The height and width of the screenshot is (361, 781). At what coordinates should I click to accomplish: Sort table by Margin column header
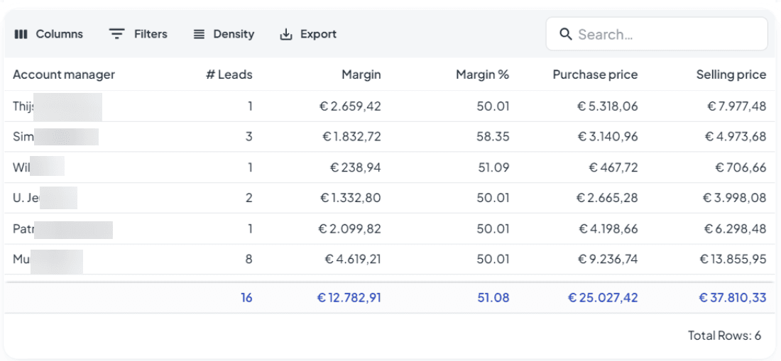[361, 74]
